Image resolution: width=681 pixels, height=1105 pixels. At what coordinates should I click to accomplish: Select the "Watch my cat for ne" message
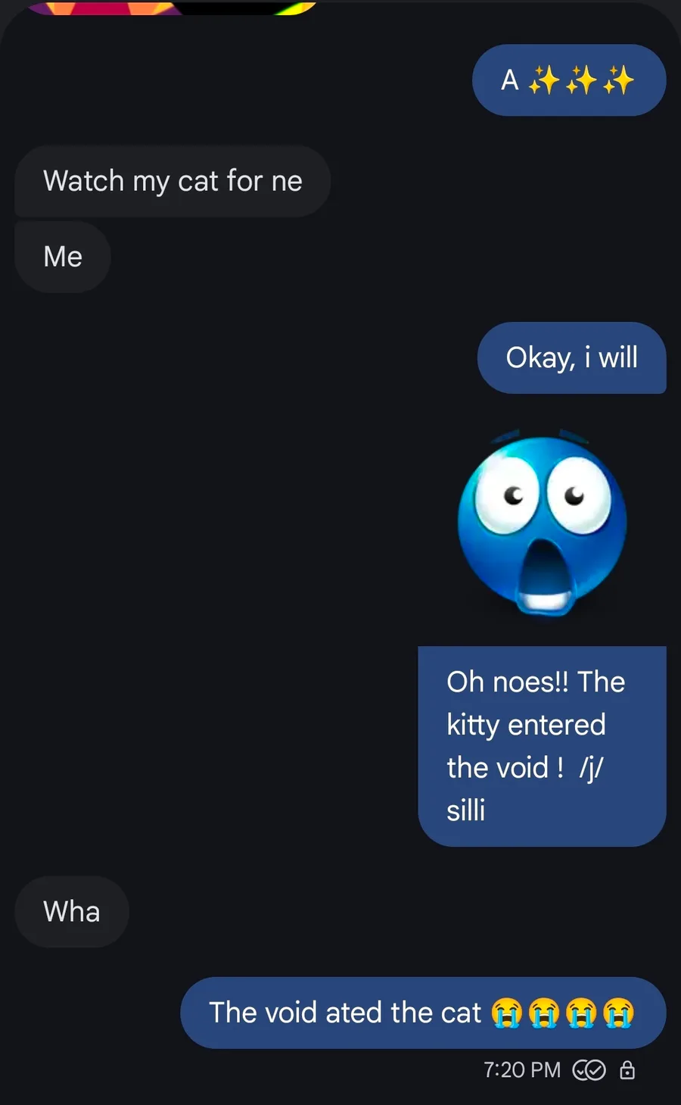tap(173, 181)
